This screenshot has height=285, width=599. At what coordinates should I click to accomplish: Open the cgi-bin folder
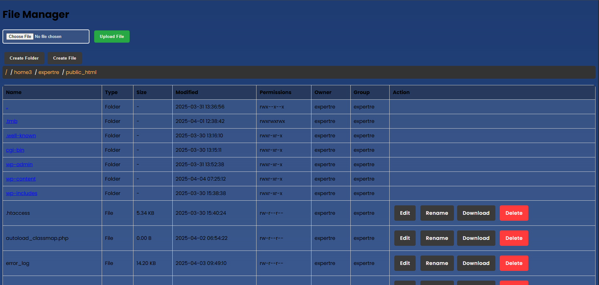click(15, 150)
